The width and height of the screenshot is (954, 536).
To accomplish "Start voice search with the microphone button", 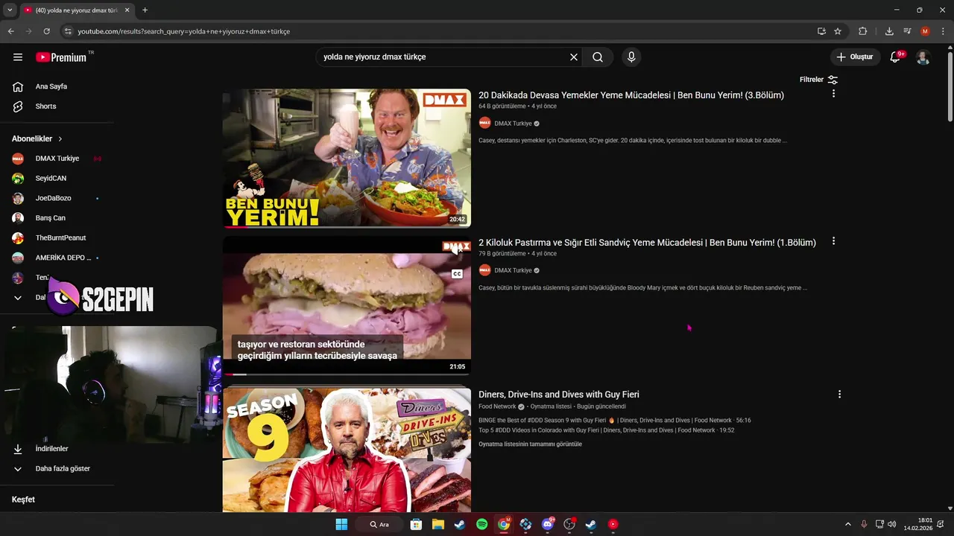I will pos(631,57).
